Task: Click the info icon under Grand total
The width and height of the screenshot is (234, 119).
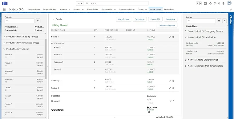Action: 149,112
